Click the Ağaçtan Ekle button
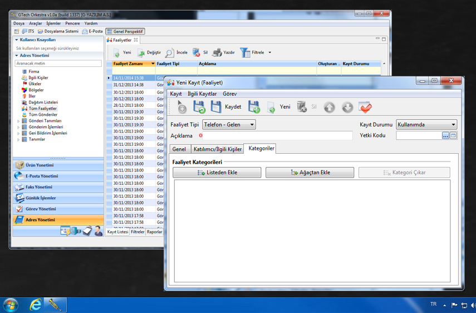The width and height of the screenshot is (476, 313). (x=310, y=173)
